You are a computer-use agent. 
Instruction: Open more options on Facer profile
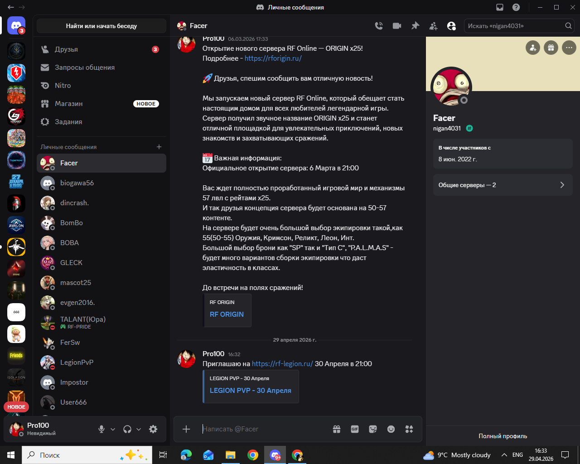(569, 47)
